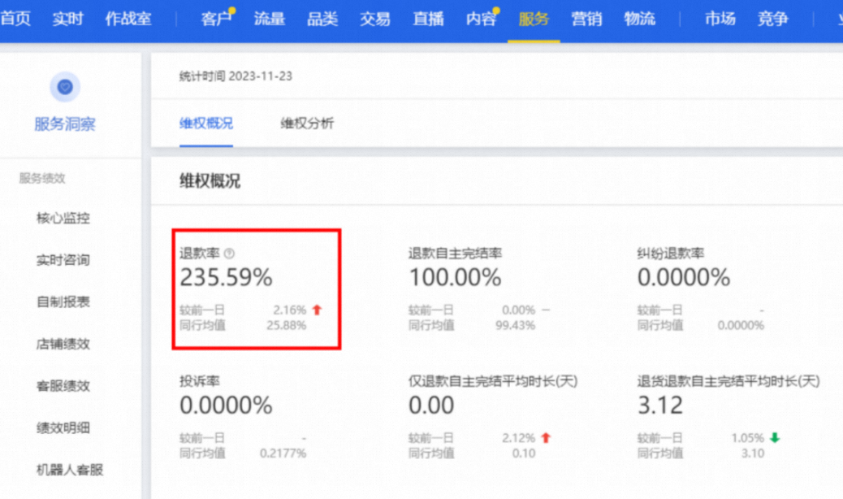This screenshot has height=499, width=843.
Task: Open the 竞争 top navigation item
Action: point(772,19)
